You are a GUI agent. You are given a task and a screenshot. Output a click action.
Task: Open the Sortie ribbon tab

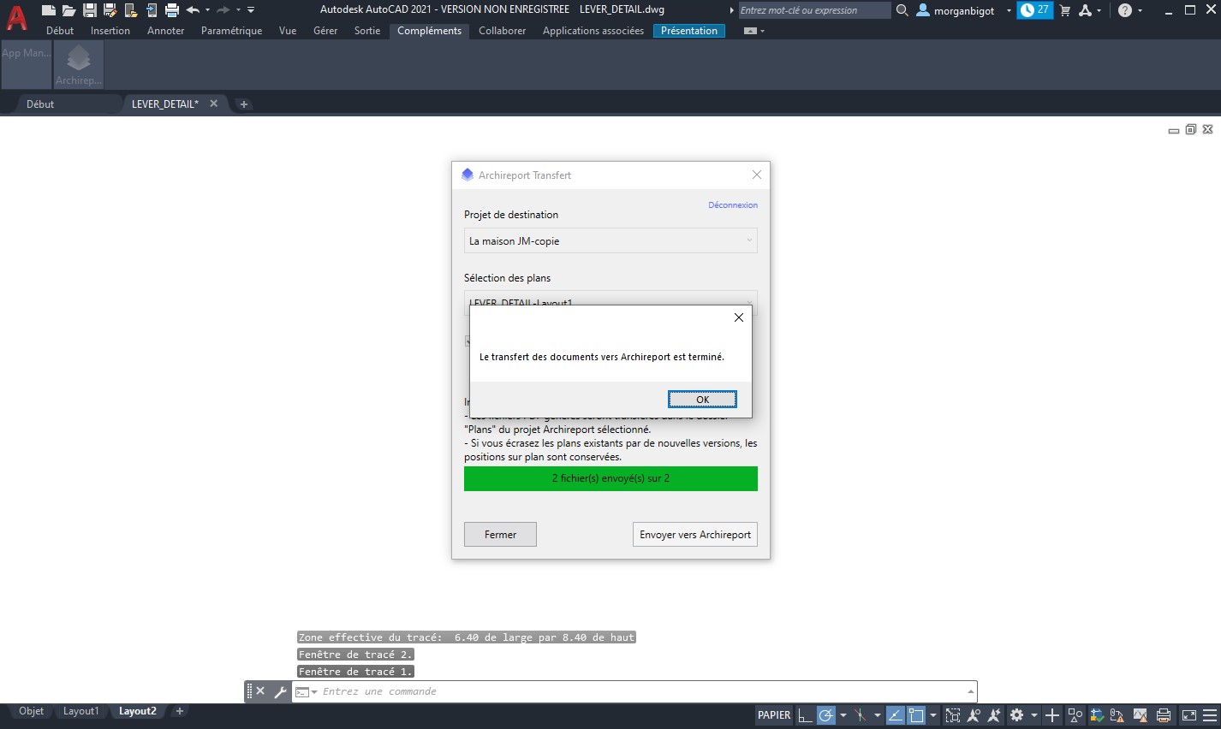(x=367, y=31)
